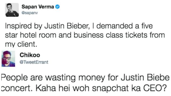
Task: Click Chikoo's profile avatar
Action: (x=8, y=59)
